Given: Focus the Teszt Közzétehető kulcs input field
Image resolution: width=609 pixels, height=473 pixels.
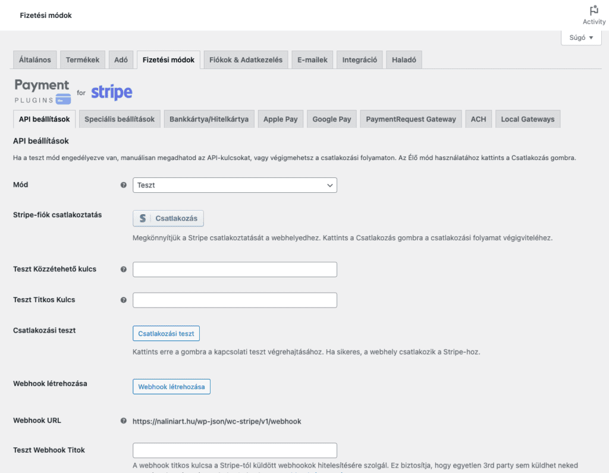Looking at the screenshot, I should coord(234,270).
